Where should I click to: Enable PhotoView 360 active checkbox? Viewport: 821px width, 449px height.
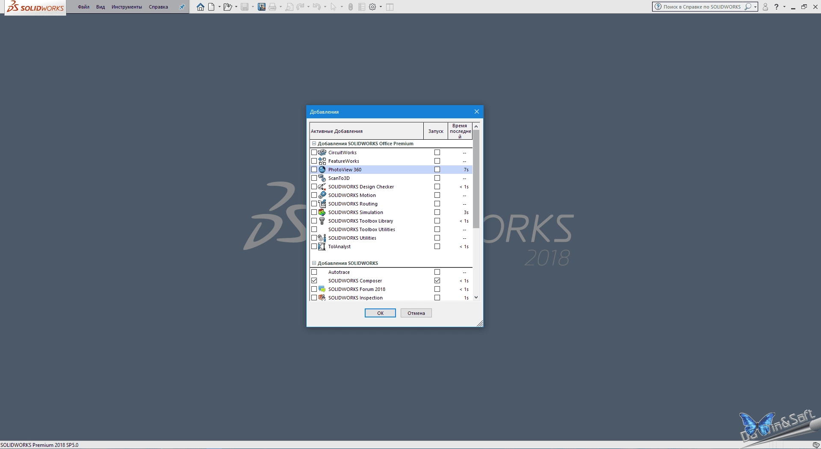tap(314, 170)
